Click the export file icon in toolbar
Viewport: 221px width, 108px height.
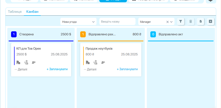pos(201,22)
